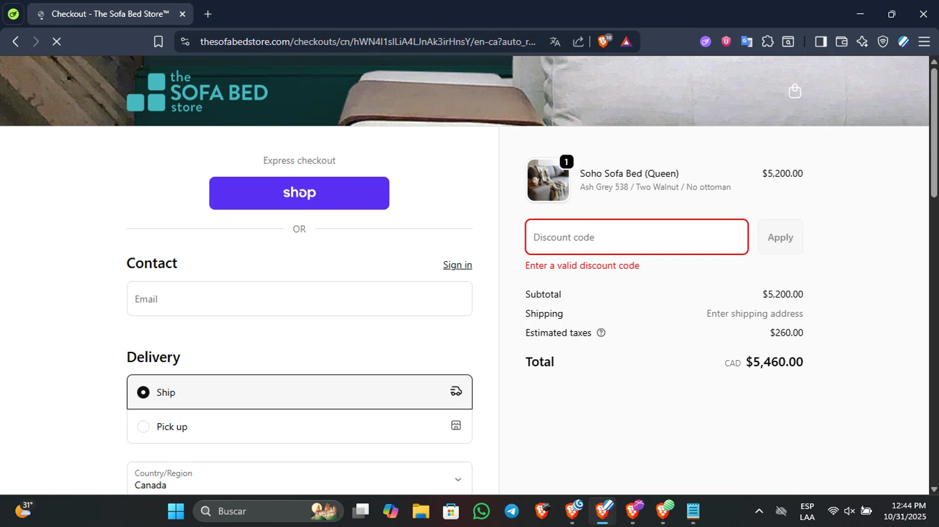Click the forward navigation arrow
The image size is (939, 527).
[x=36, y=41]
